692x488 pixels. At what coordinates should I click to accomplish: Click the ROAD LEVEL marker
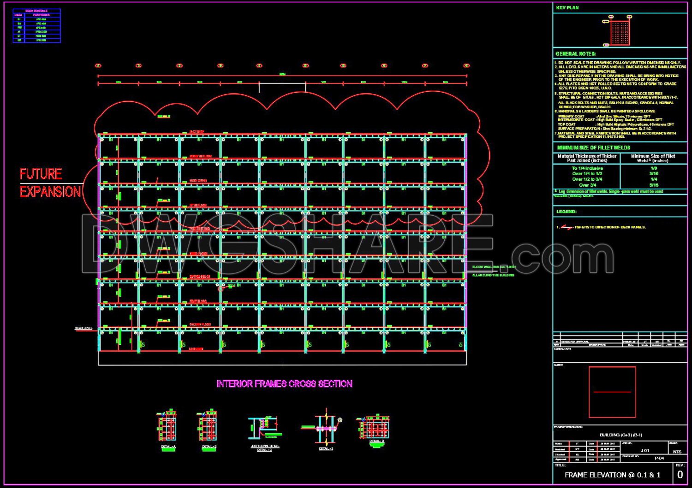pos(84,328)
